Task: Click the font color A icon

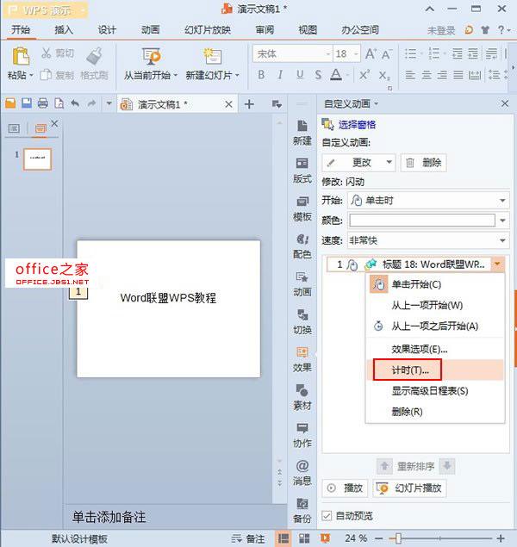Action: (336, 75)
